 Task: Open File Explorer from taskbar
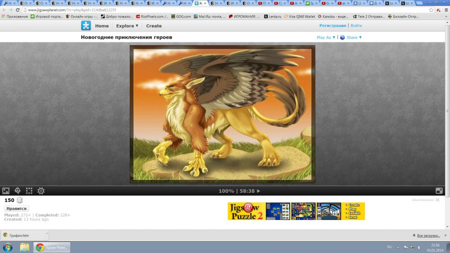point(24,247)
